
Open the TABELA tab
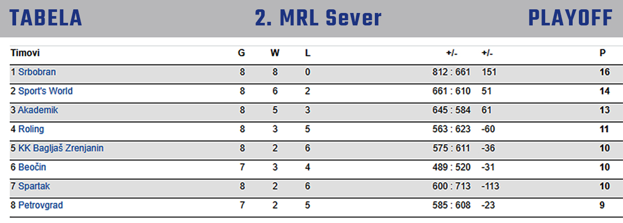pyautogui.click(x=46, y=19)
